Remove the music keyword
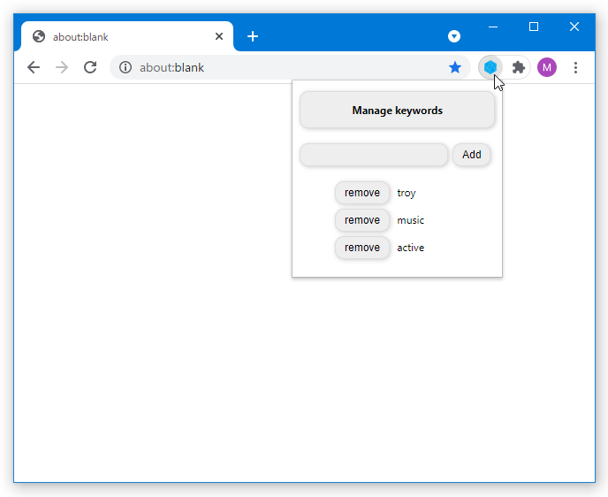The image size is (608, 497). (362, 220)
